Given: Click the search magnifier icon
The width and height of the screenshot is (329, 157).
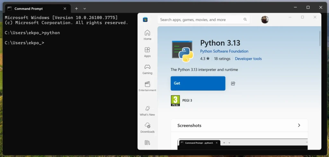Looking at the screenshot, I should point(245,20).
